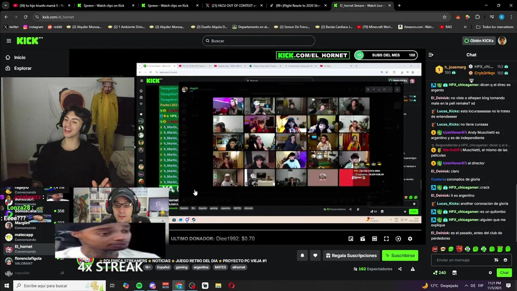This screenshot has width=517, height=291.
Task: Switch to theater mode
Action: pos(374,239)
